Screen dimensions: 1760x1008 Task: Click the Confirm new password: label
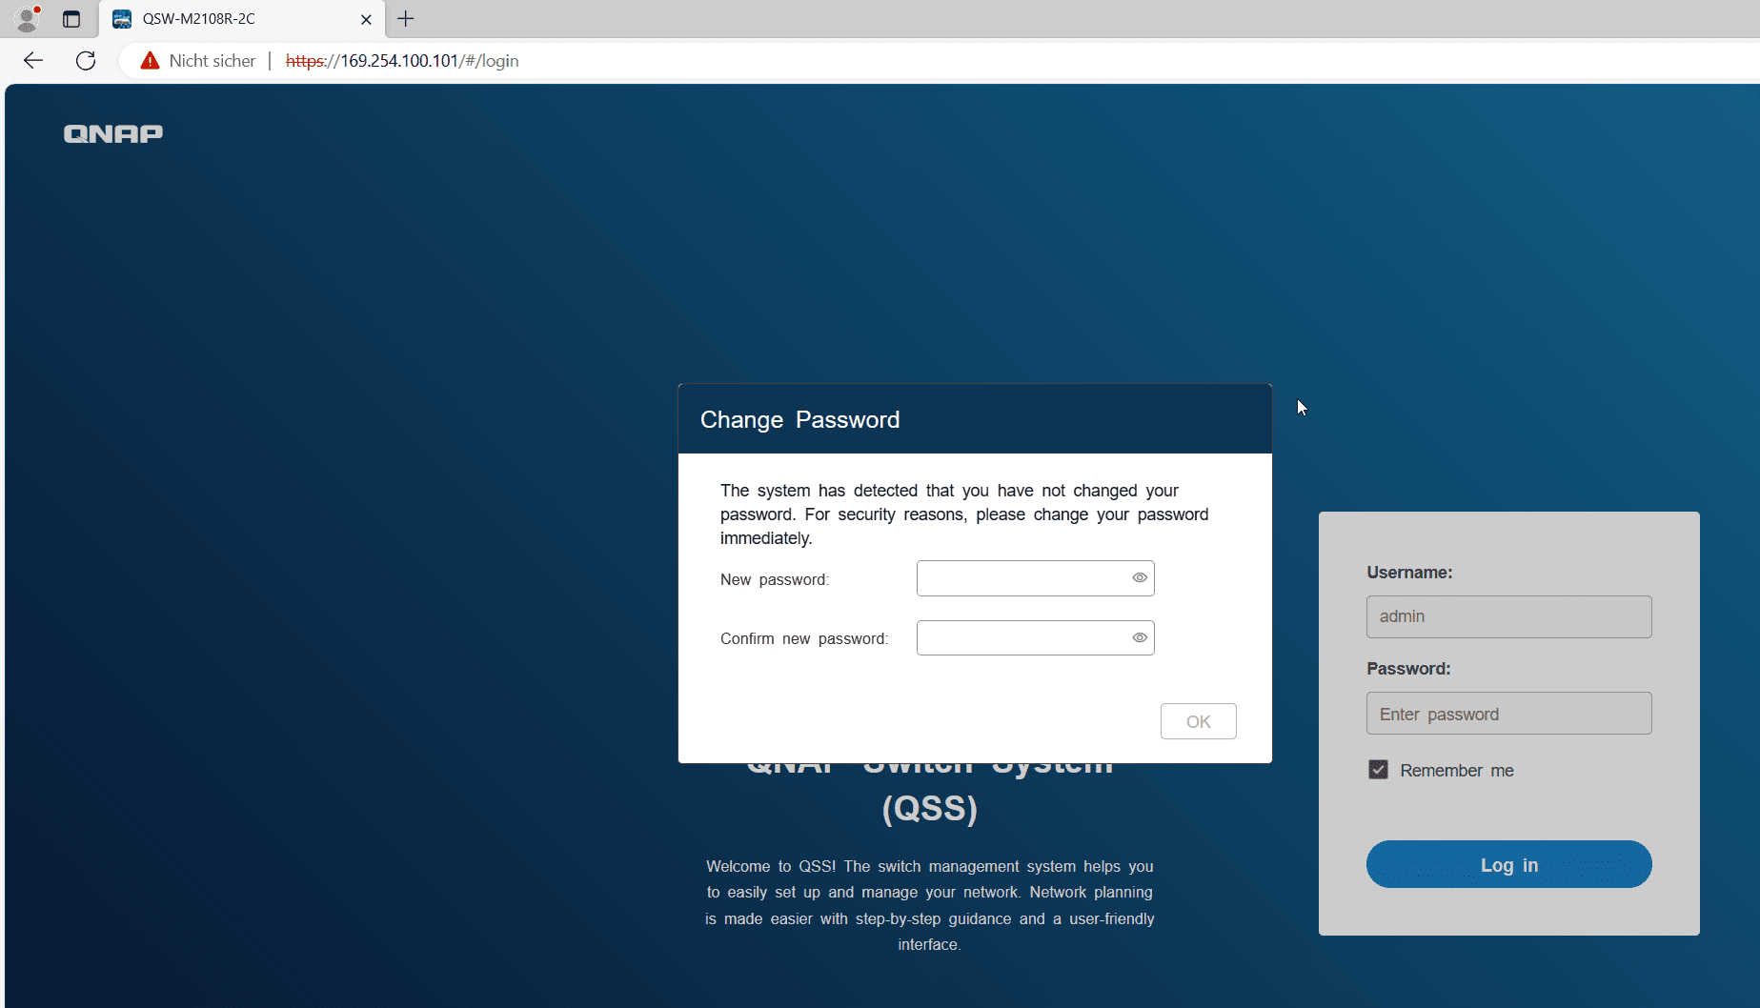(804, 638)
